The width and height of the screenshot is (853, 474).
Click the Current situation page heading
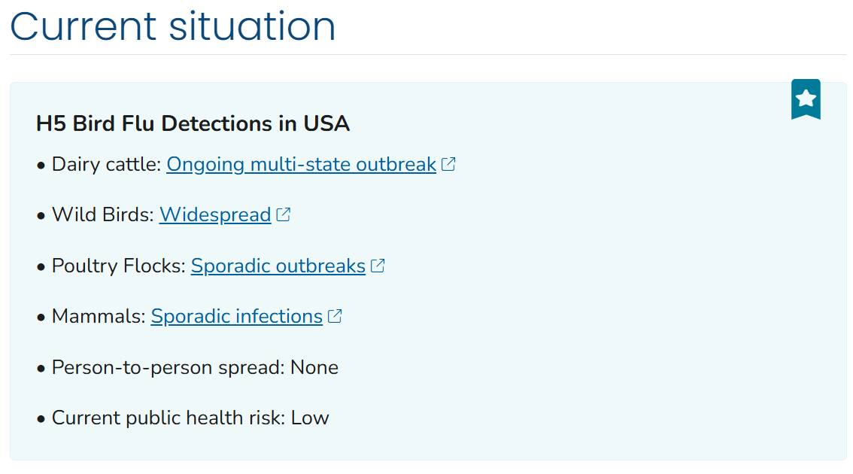pyautogui.click(x=172, y=26)
